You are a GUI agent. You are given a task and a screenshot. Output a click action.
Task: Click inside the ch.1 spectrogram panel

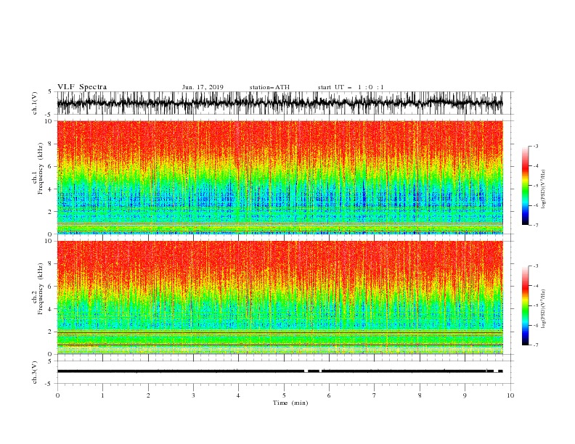click(x=280, y=177)
